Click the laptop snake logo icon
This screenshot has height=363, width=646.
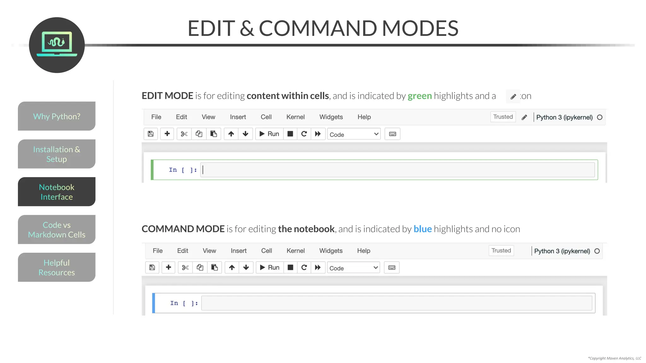coord(57,45)
